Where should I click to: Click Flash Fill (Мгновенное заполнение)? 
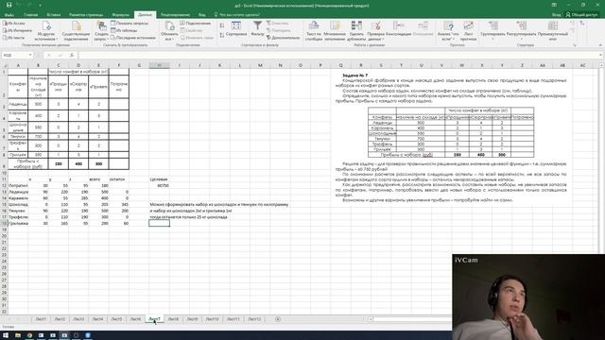[x=335, y=31]
